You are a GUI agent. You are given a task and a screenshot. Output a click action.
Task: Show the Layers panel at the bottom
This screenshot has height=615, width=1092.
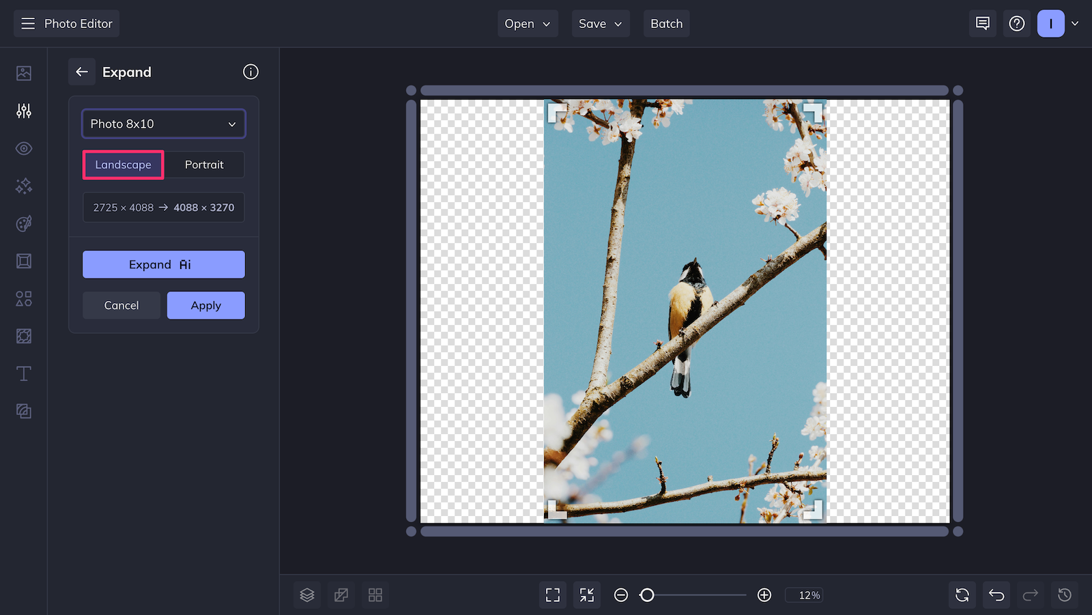point(306,595)
